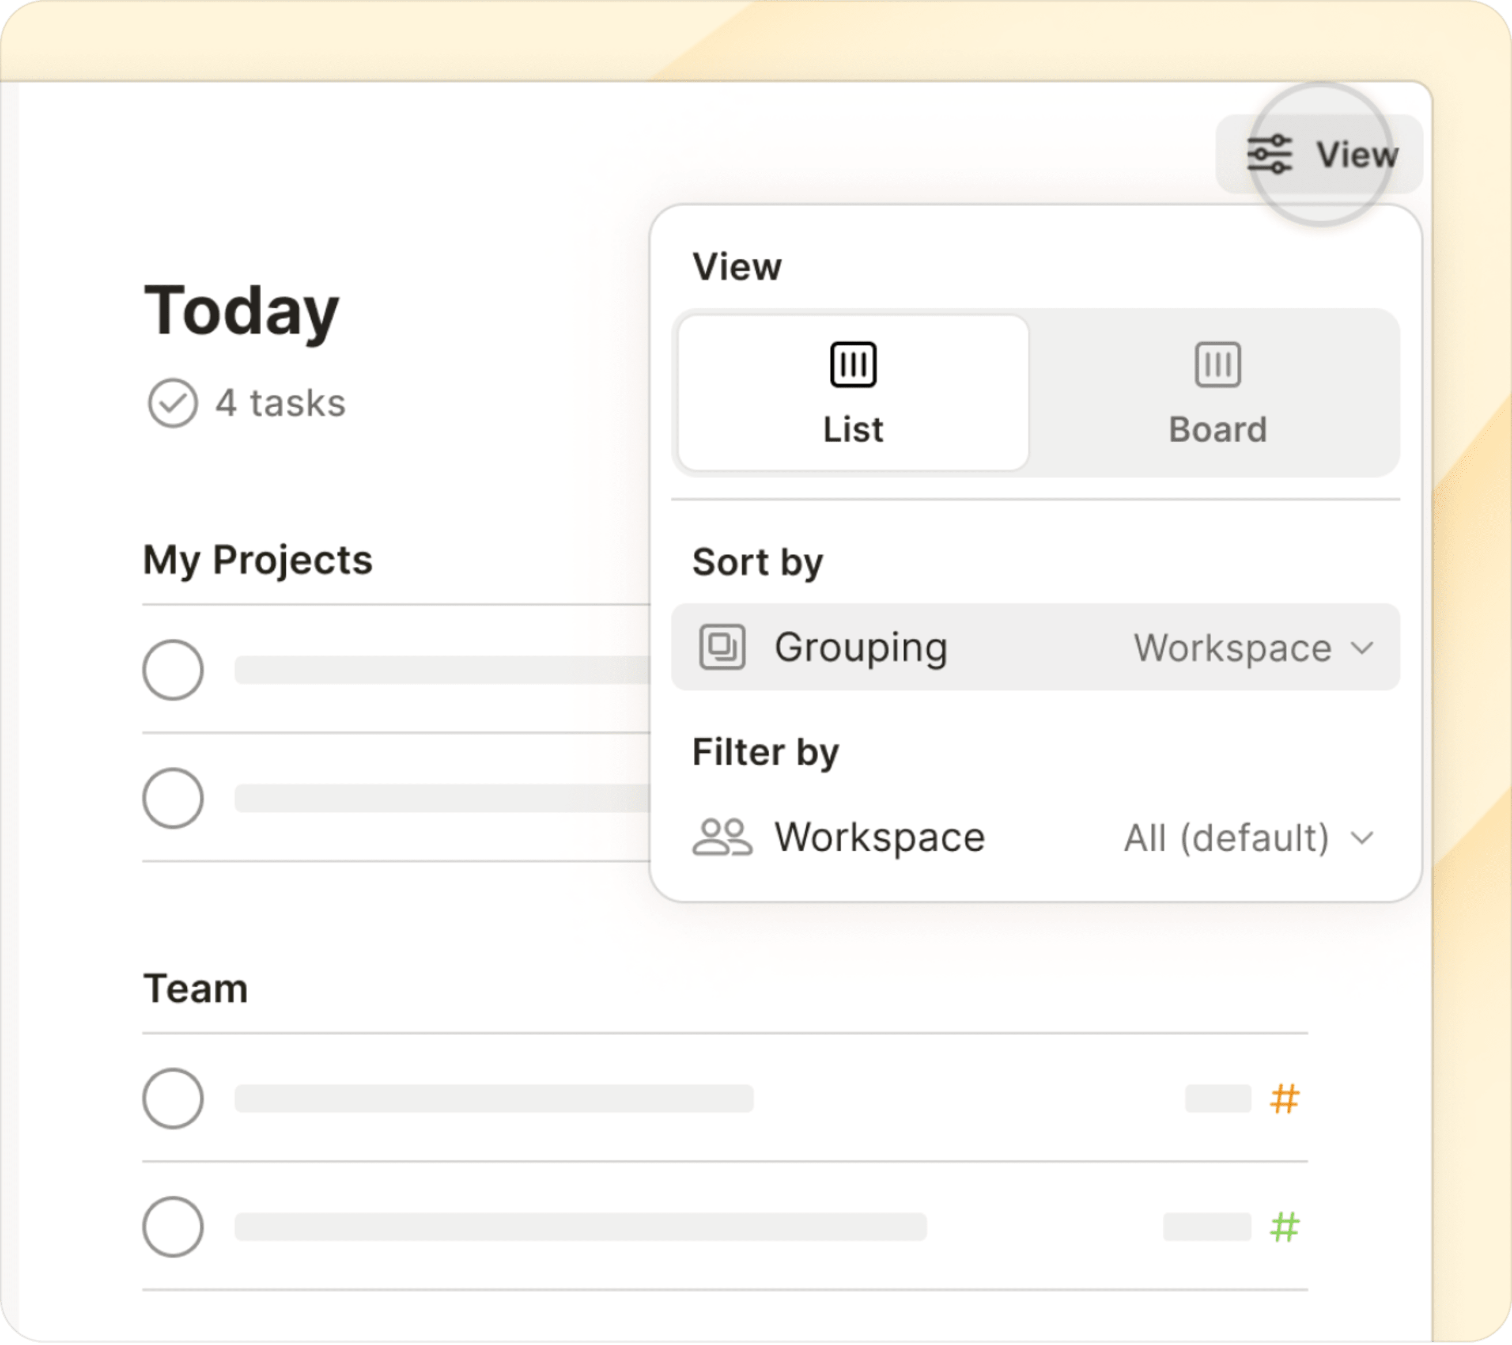Click the checkmark icon beside 4 tasks
Screen dimensions: 1512x1345
click(172, 402)
